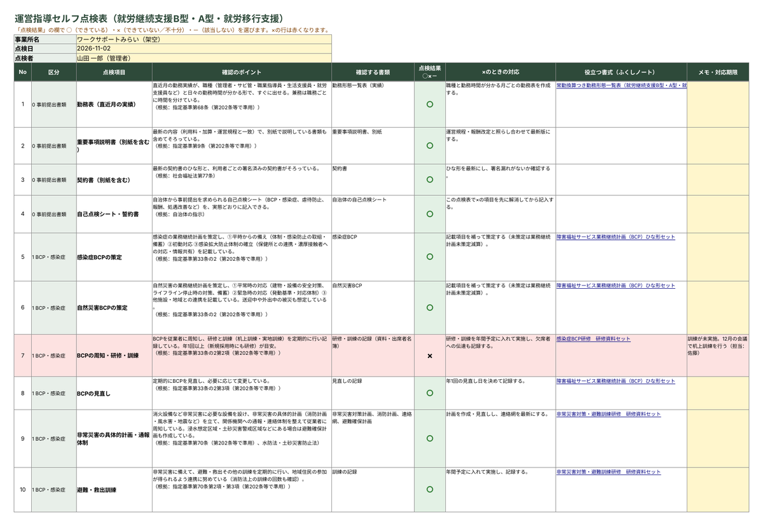The image size is (763, 526).
Task: Select the item cell 自然災害BCPの策定
Action: coord(114,308)
